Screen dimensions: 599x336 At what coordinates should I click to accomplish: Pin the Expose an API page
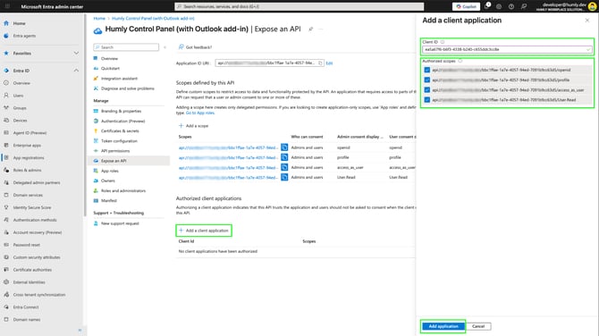pos(310,29)
